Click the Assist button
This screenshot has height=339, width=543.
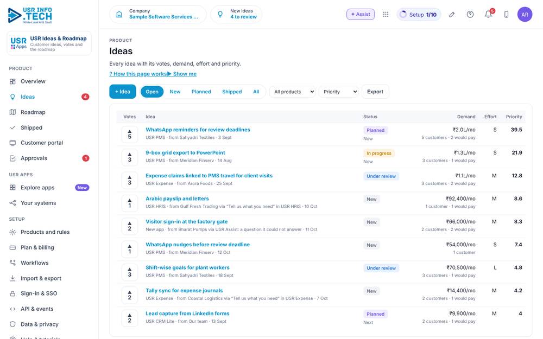point(361,14)
